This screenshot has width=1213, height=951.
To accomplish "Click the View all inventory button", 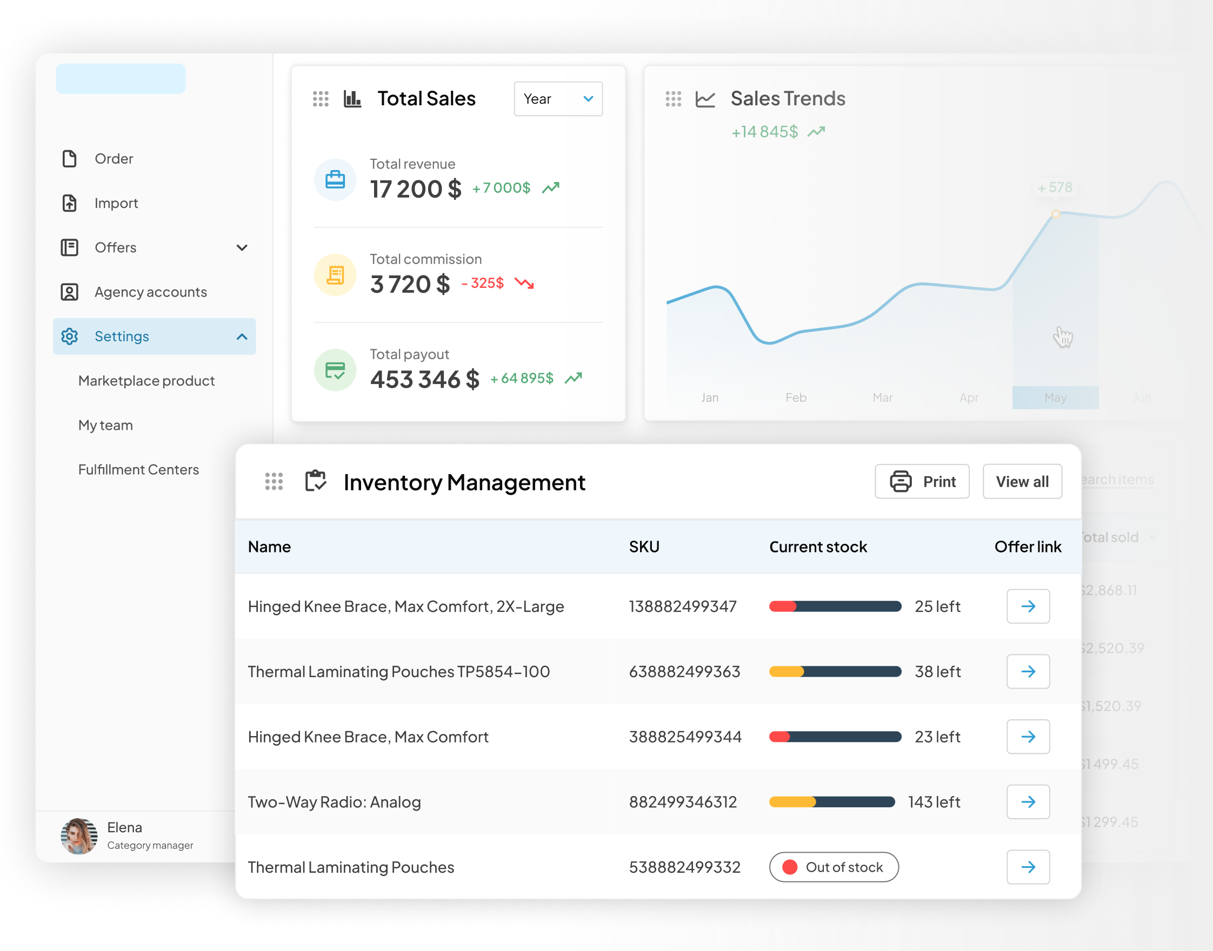I will [1021, 482].
